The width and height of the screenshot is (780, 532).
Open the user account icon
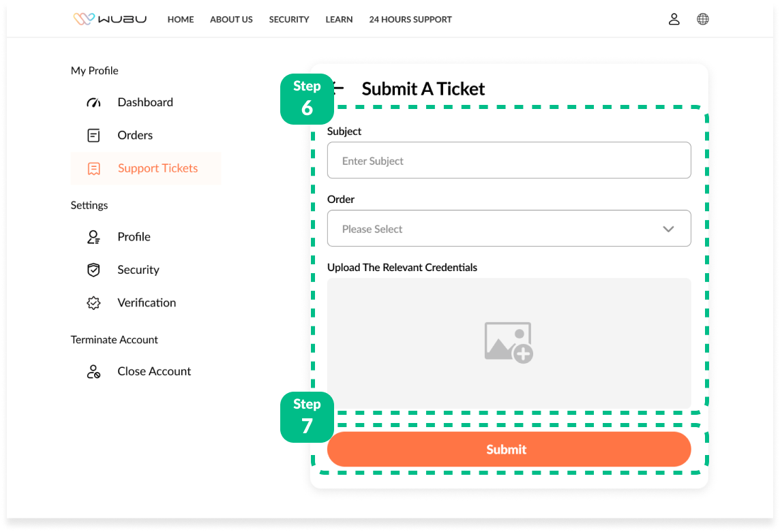[674, 19]
